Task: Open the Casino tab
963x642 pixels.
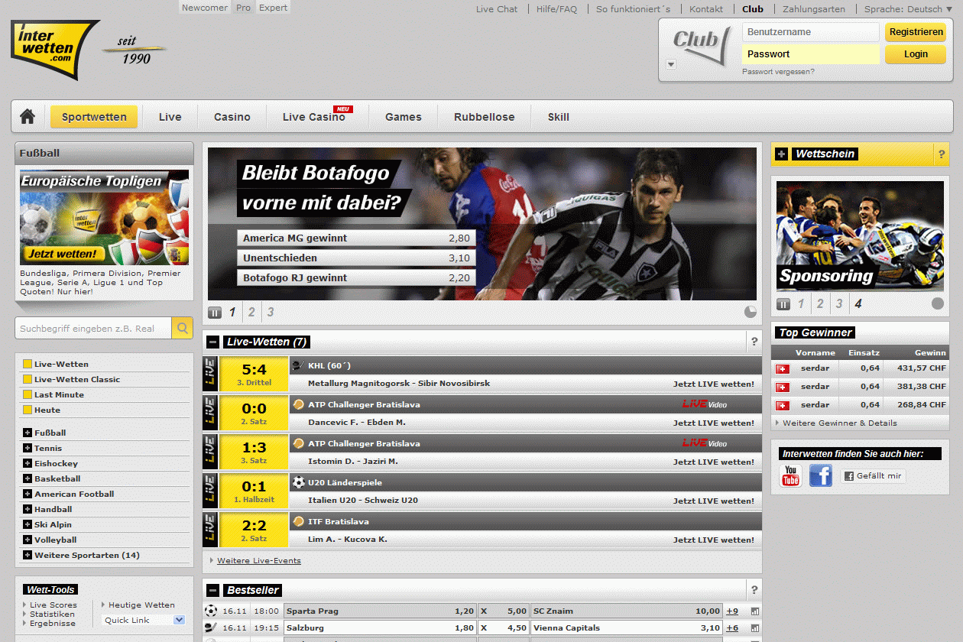Action: 232,117
